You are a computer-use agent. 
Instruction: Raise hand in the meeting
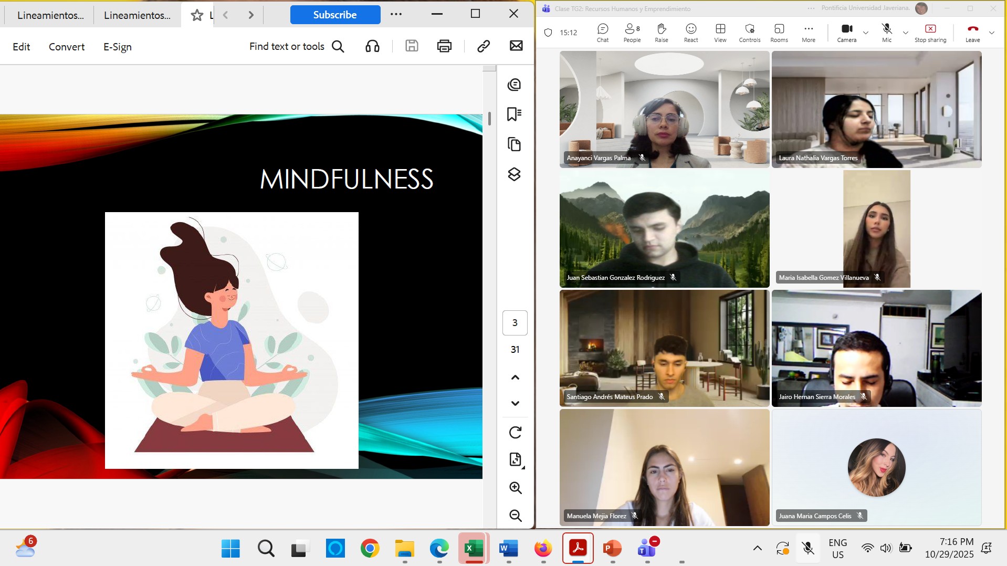click(x=661, y=33)
